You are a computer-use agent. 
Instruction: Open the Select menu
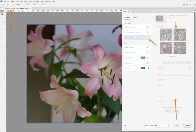[26, 1]
